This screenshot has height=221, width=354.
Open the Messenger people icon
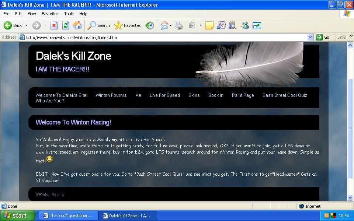point(245,25)
